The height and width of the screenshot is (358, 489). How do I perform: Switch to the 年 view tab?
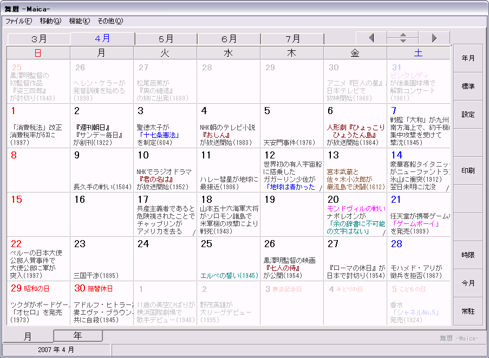(x=78, y=336)
